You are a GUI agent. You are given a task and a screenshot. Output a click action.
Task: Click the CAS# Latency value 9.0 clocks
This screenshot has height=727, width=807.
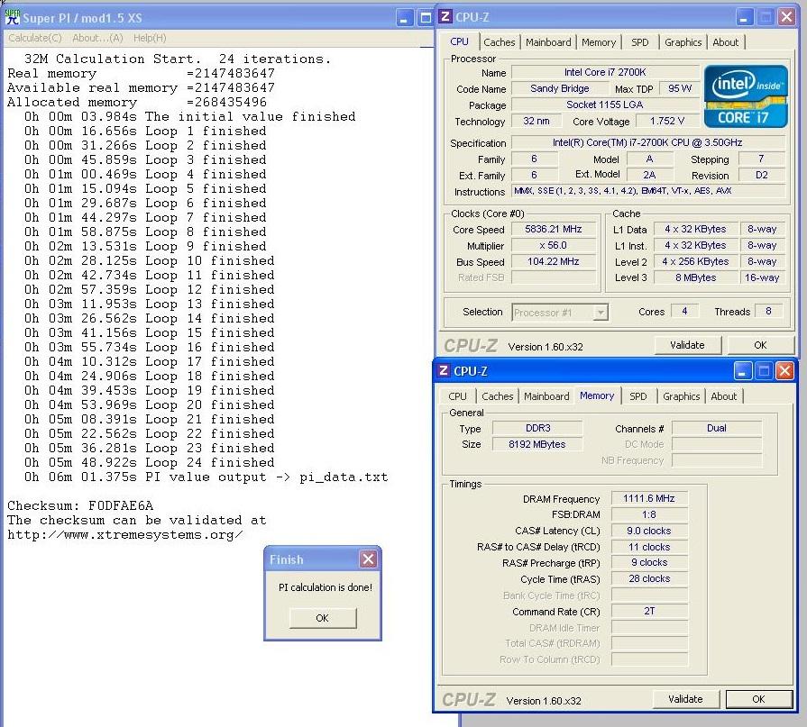click(649, 531)
